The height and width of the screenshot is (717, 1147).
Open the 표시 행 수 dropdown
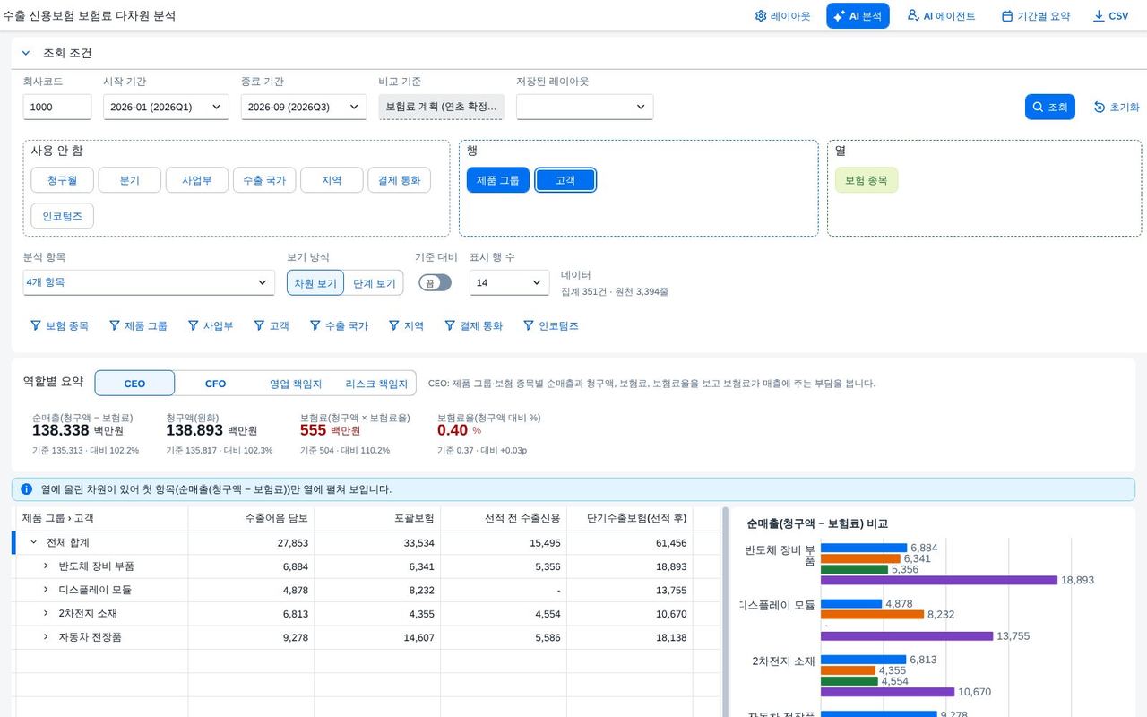pyautogui.click(x=509, y=282)
